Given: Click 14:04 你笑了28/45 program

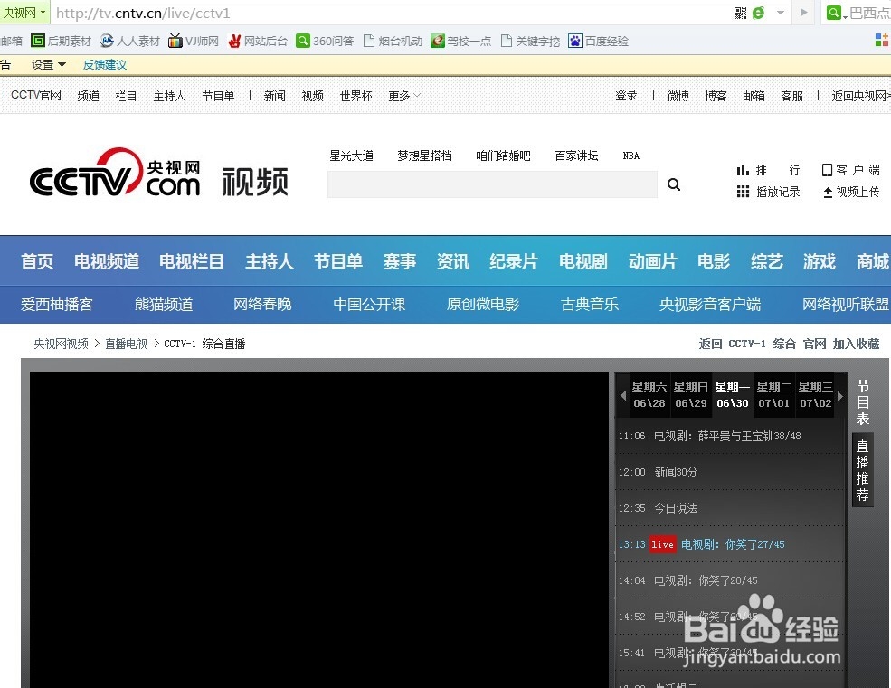Looking at the screenshot, I should click(x=730, y=580).
